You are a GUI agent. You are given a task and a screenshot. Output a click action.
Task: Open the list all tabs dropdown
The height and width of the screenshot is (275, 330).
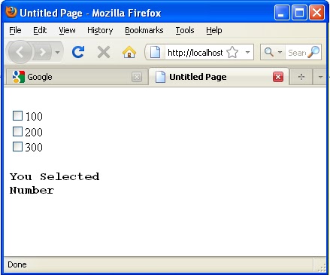coord(320,77)
